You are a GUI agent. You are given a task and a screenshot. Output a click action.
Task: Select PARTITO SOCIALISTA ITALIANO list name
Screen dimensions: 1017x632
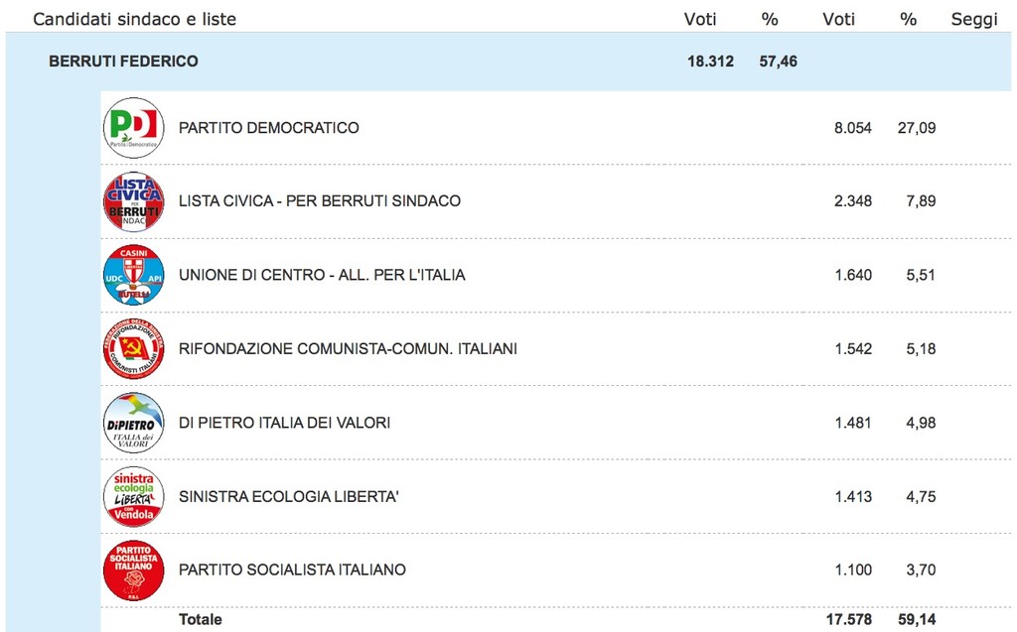292,570
